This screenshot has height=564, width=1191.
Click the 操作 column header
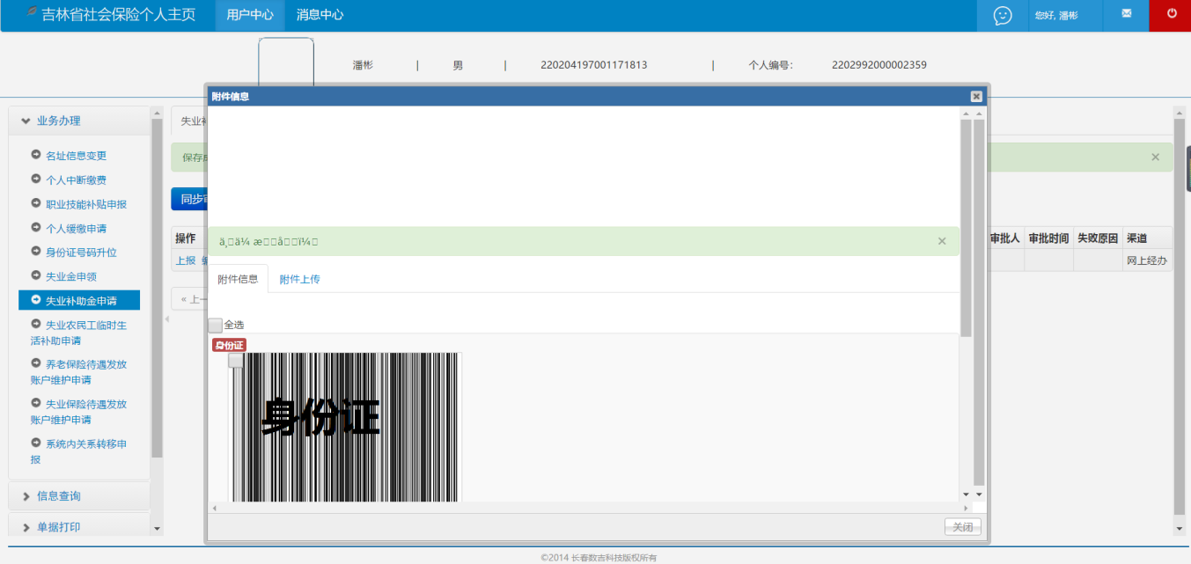click(185, 238)
